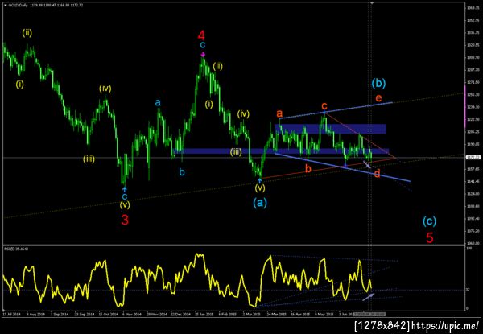Click the magenta bar on the right price axis
Viewport: 483px width, 334px height.
tap(464, 106)
